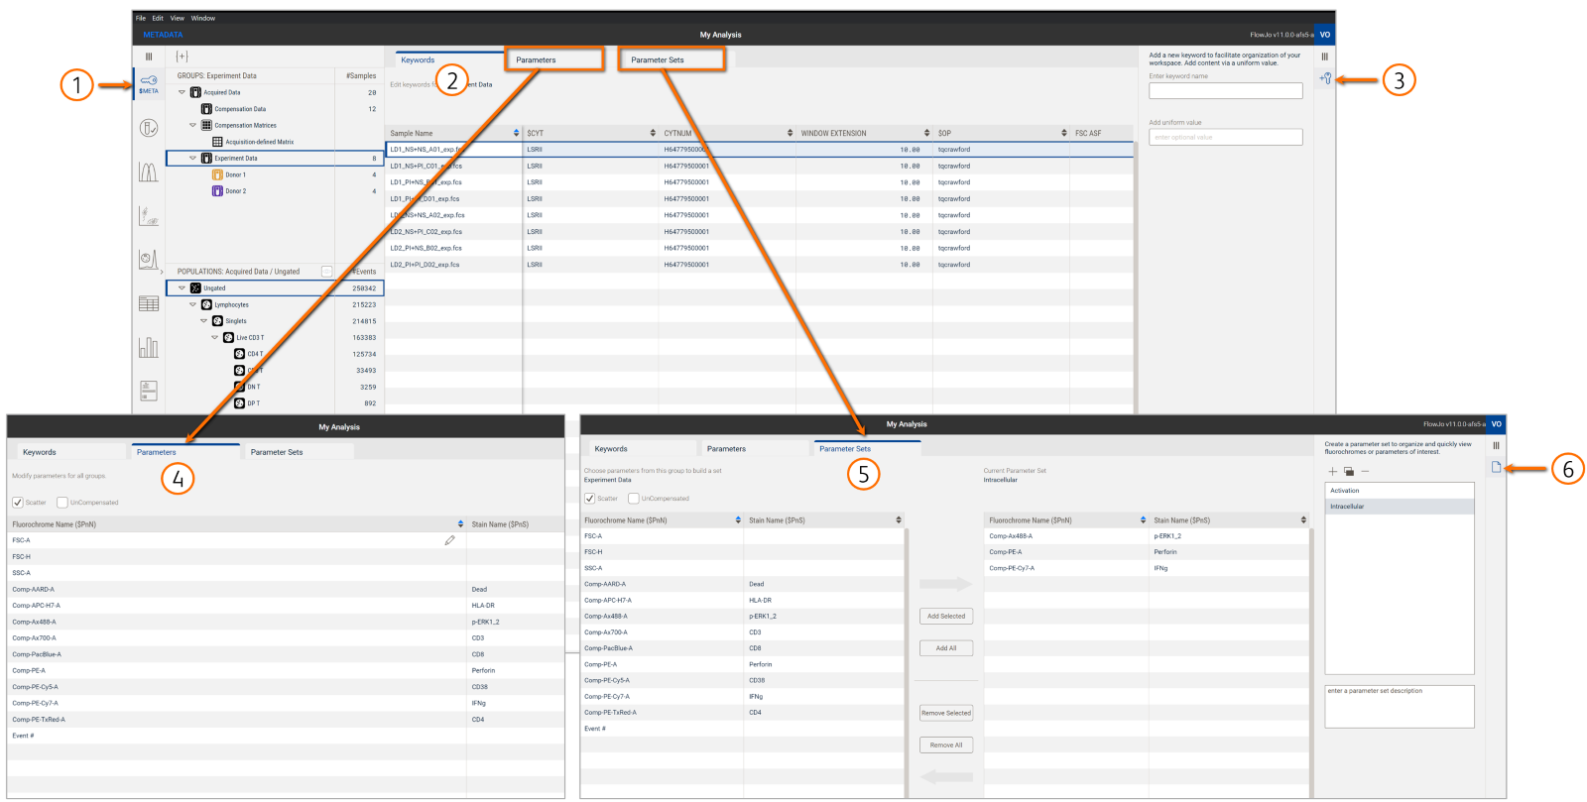Sort by the $CYT column arrows
This screenshot has width=1587, height=802.
tap(653, 133)
